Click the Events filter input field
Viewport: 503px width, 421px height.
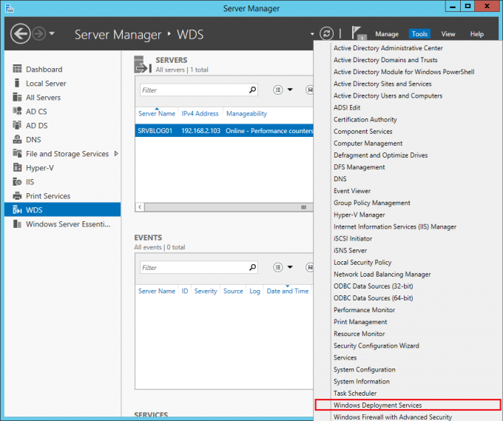click(x=194, y=267)
